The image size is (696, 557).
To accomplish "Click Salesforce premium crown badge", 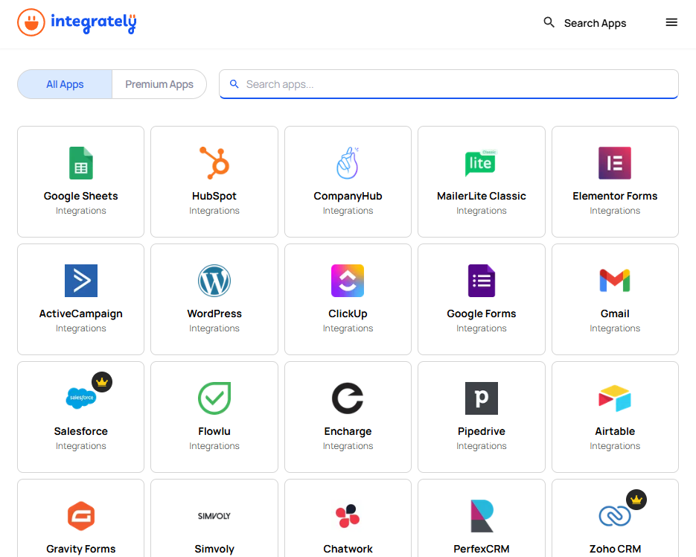I will coord(102,382).
